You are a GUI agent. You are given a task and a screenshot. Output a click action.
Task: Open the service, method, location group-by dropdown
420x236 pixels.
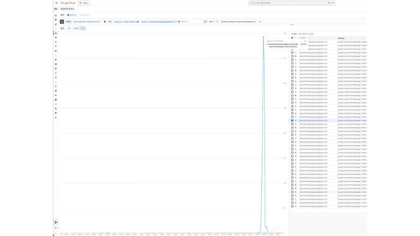pyautogui.click(x=238, y=22)
